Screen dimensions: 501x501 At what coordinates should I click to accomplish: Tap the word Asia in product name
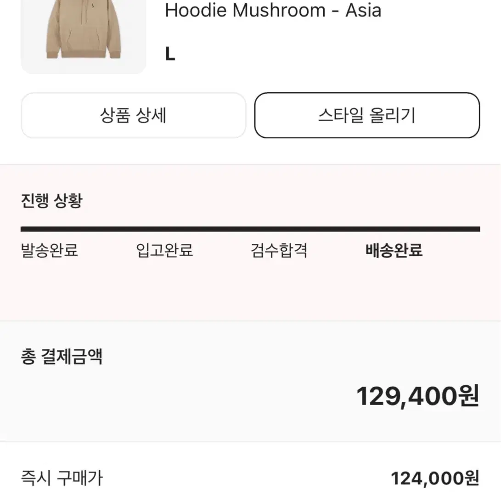(x=364, y=10)
